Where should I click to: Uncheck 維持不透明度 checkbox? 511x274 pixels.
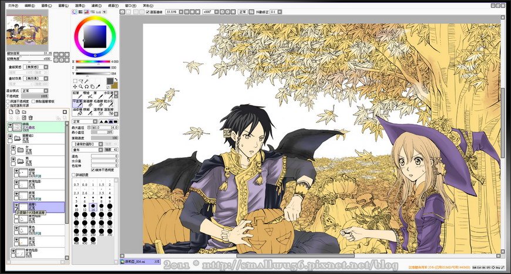[93, 170]
